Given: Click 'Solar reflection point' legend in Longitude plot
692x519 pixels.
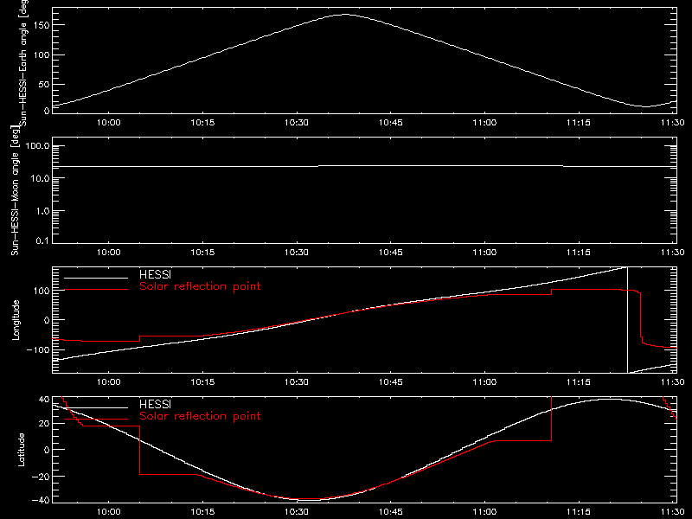Looking at the screenshot, I should tap(200, 286).
